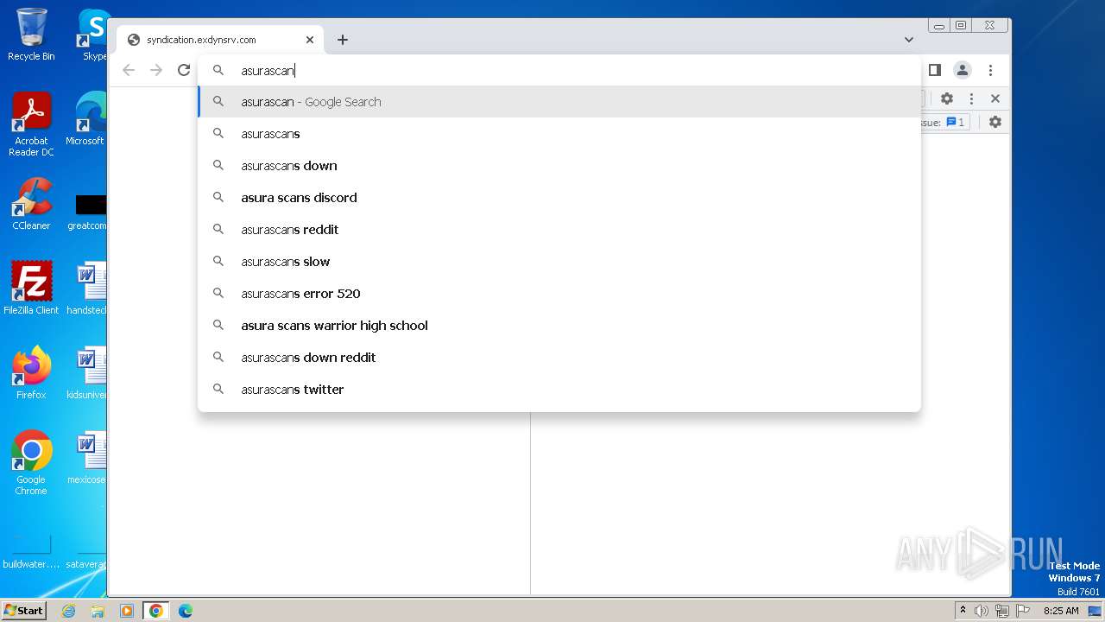Open DevTools settings gear
Screen dimensions: 1105x622
coord(947,98)
